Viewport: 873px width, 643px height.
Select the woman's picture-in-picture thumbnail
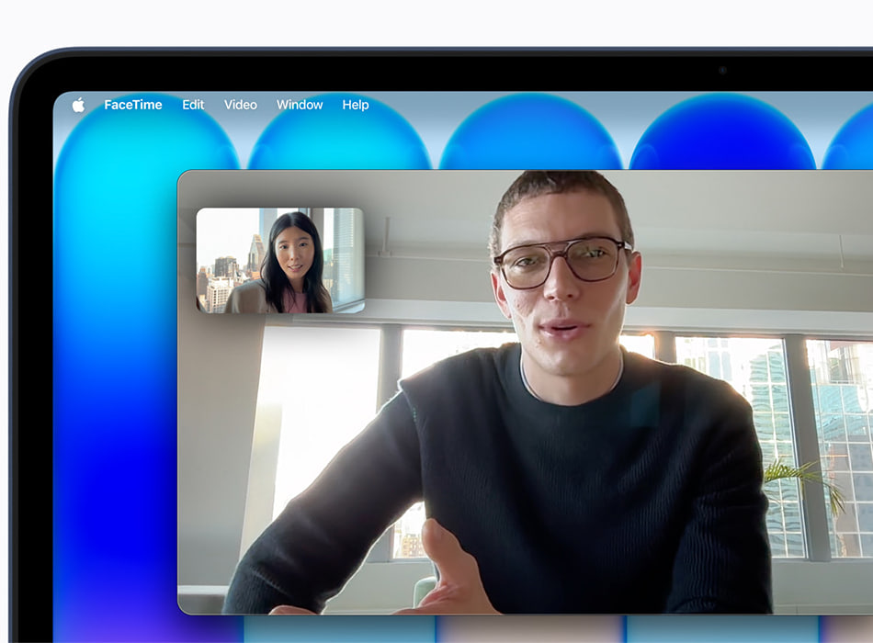(279, 261)
